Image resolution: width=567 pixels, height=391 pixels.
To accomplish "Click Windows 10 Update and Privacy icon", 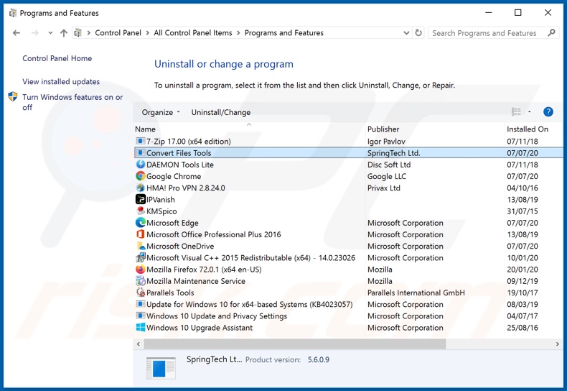I will tap(140, 316).
